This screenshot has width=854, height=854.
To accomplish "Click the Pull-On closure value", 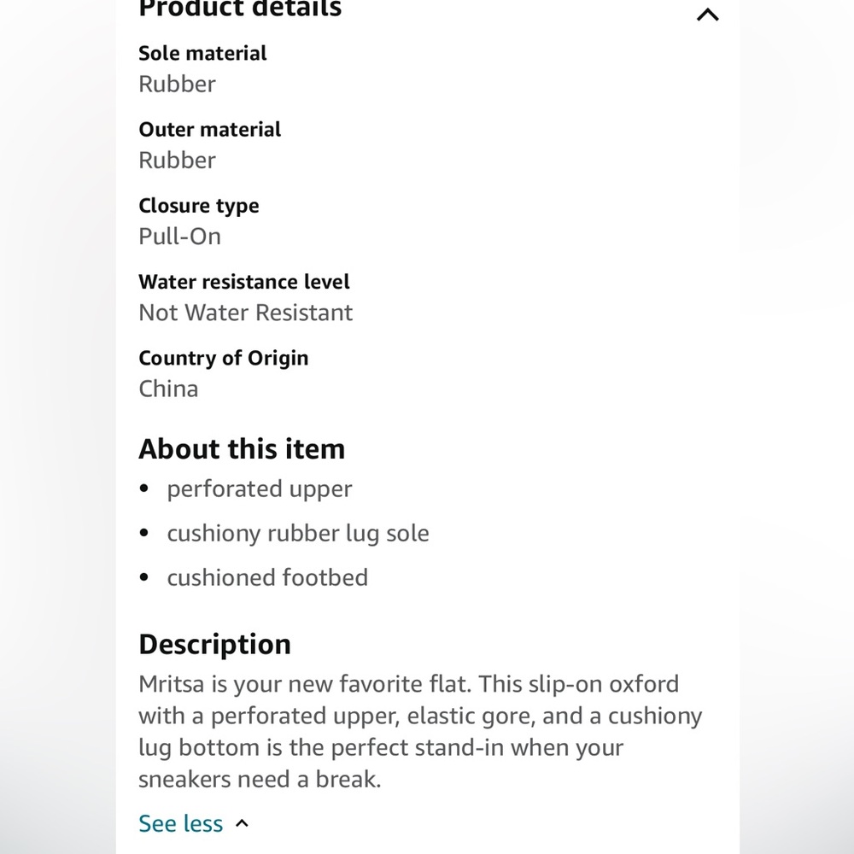I will click(x=179, y=237).
